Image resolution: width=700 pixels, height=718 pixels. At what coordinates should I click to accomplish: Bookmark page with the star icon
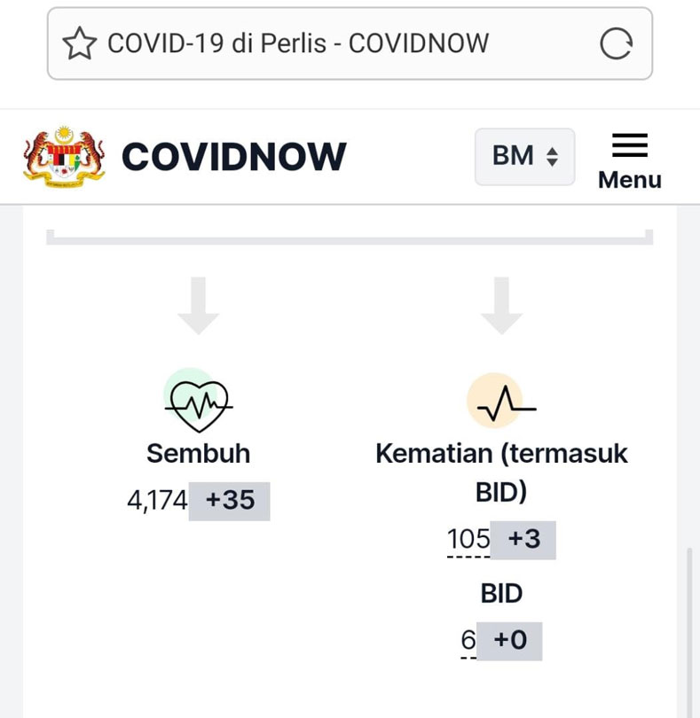click(80, 43)
